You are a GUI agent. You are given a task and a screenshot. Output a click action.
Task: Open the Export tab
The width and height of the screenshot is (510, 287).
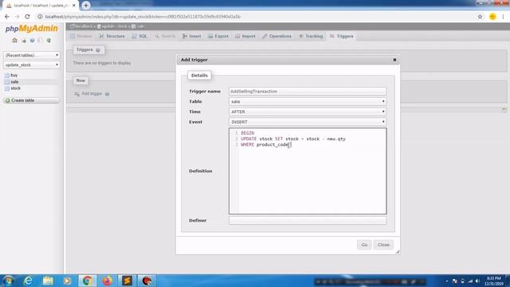(218, 36)
